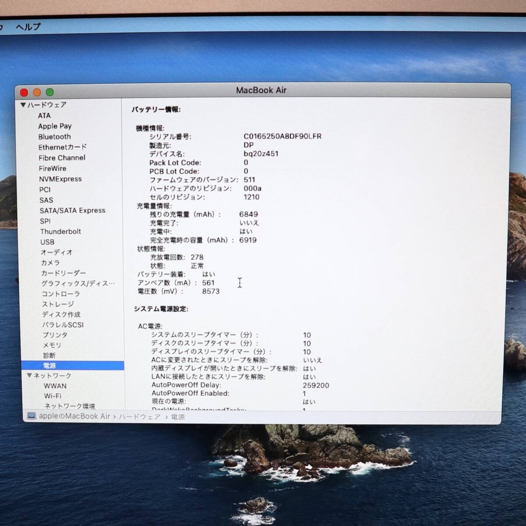Select ATA in the sidebar
Image resolution: width=526 pixels, height=526 pixels.
tap(44, 116)
